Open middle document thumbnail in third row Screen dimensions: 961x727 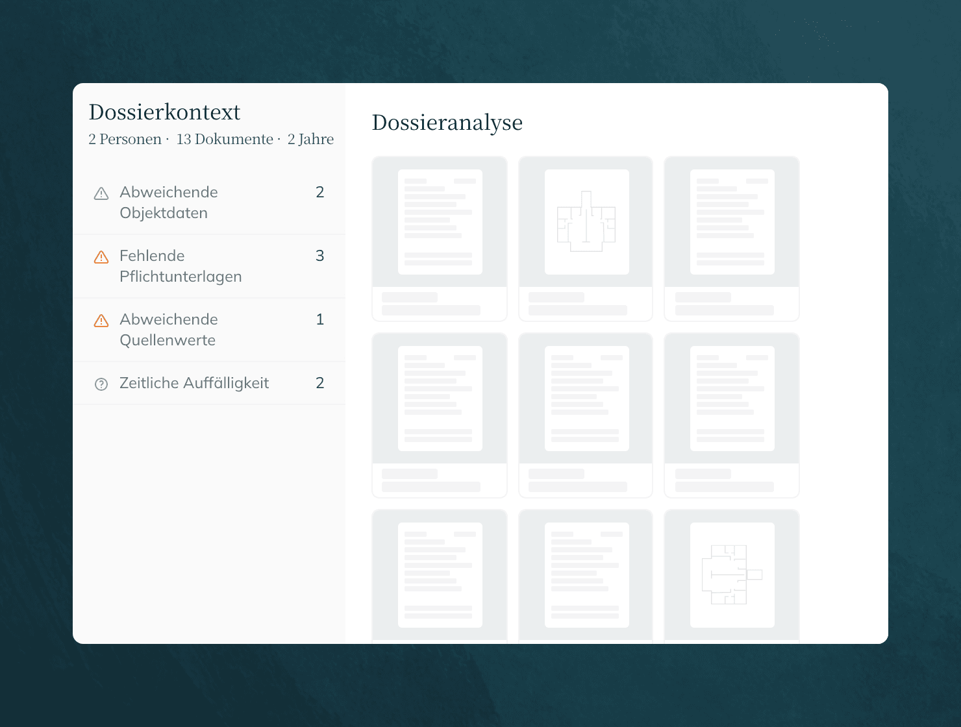click(586, 576)
